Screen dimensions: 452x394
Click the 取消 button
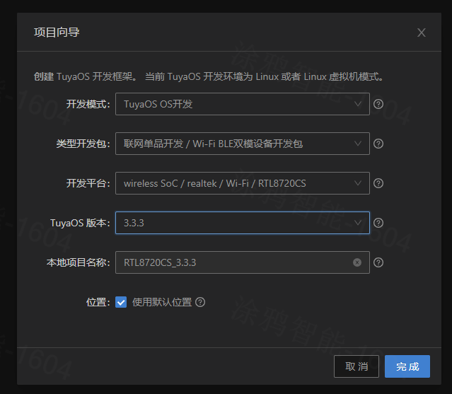pyautogui.click(x=357, y=366)
